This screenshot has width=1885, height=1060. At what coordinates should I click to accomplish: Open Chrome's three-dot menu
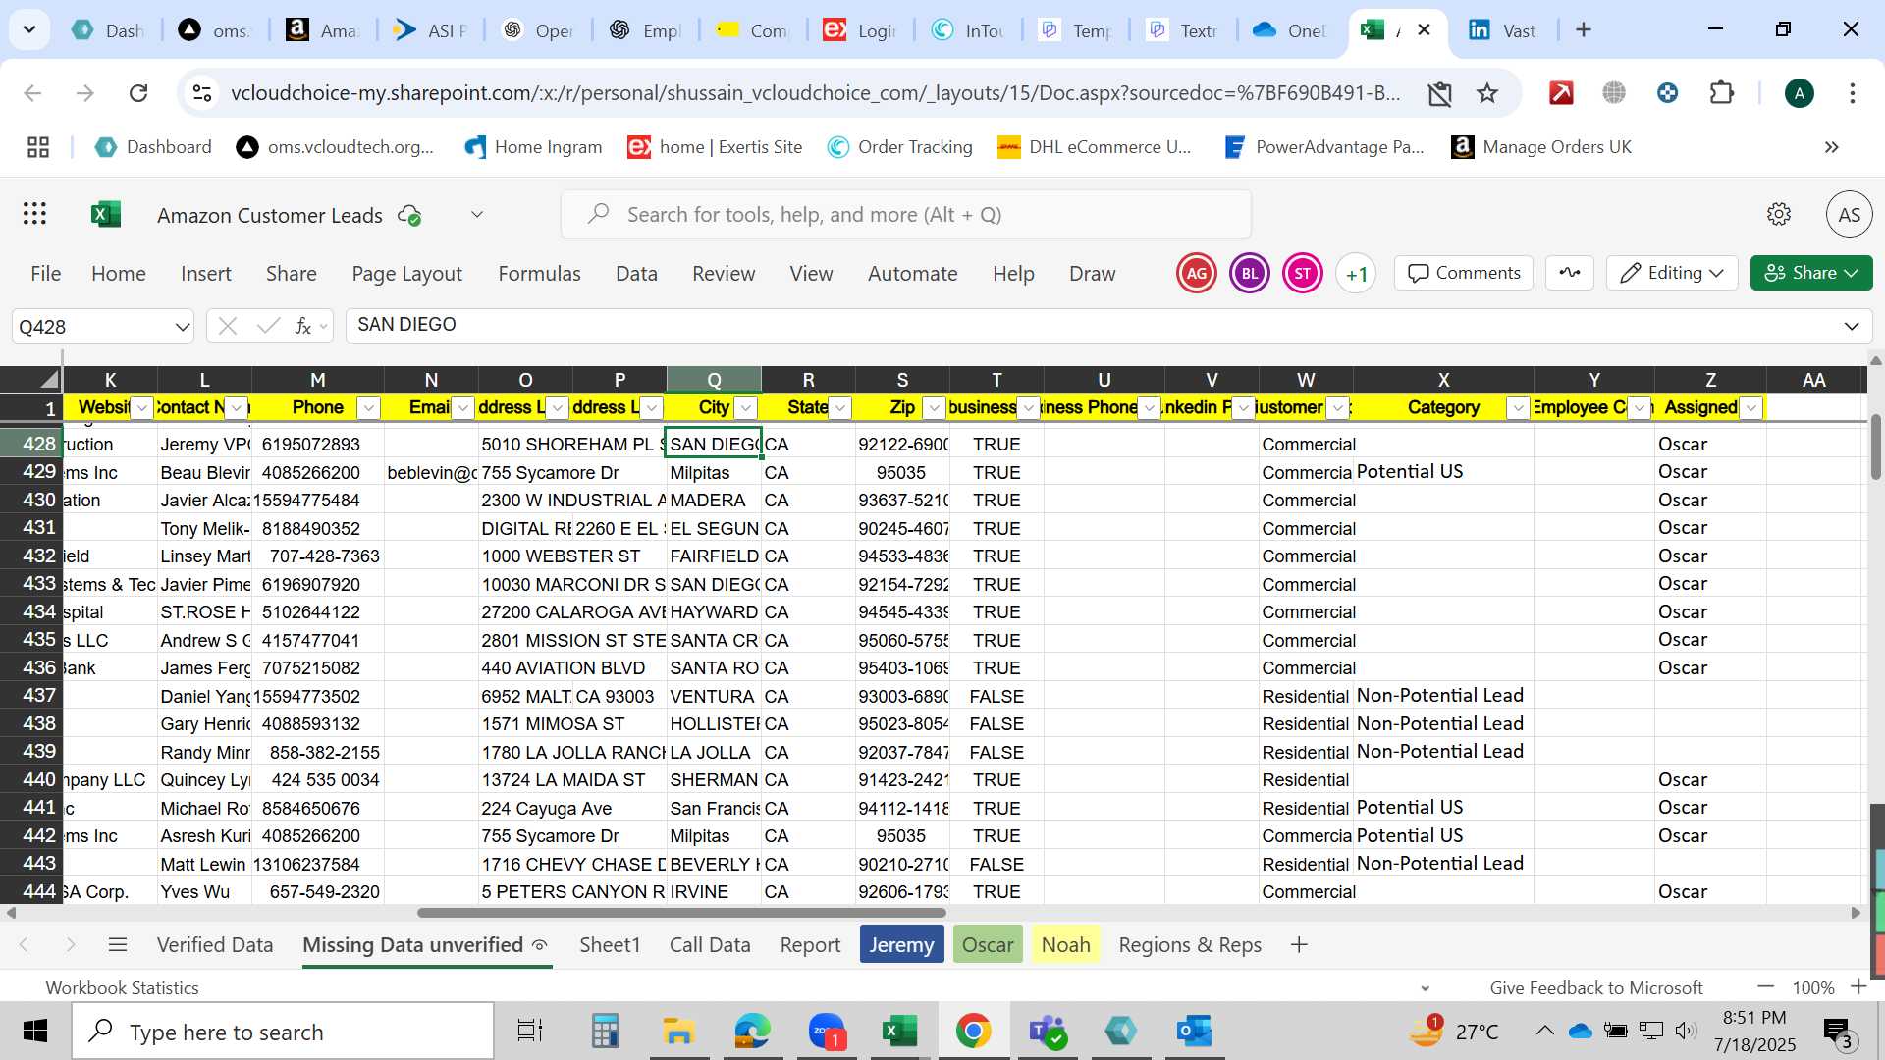coord(1853,93)
